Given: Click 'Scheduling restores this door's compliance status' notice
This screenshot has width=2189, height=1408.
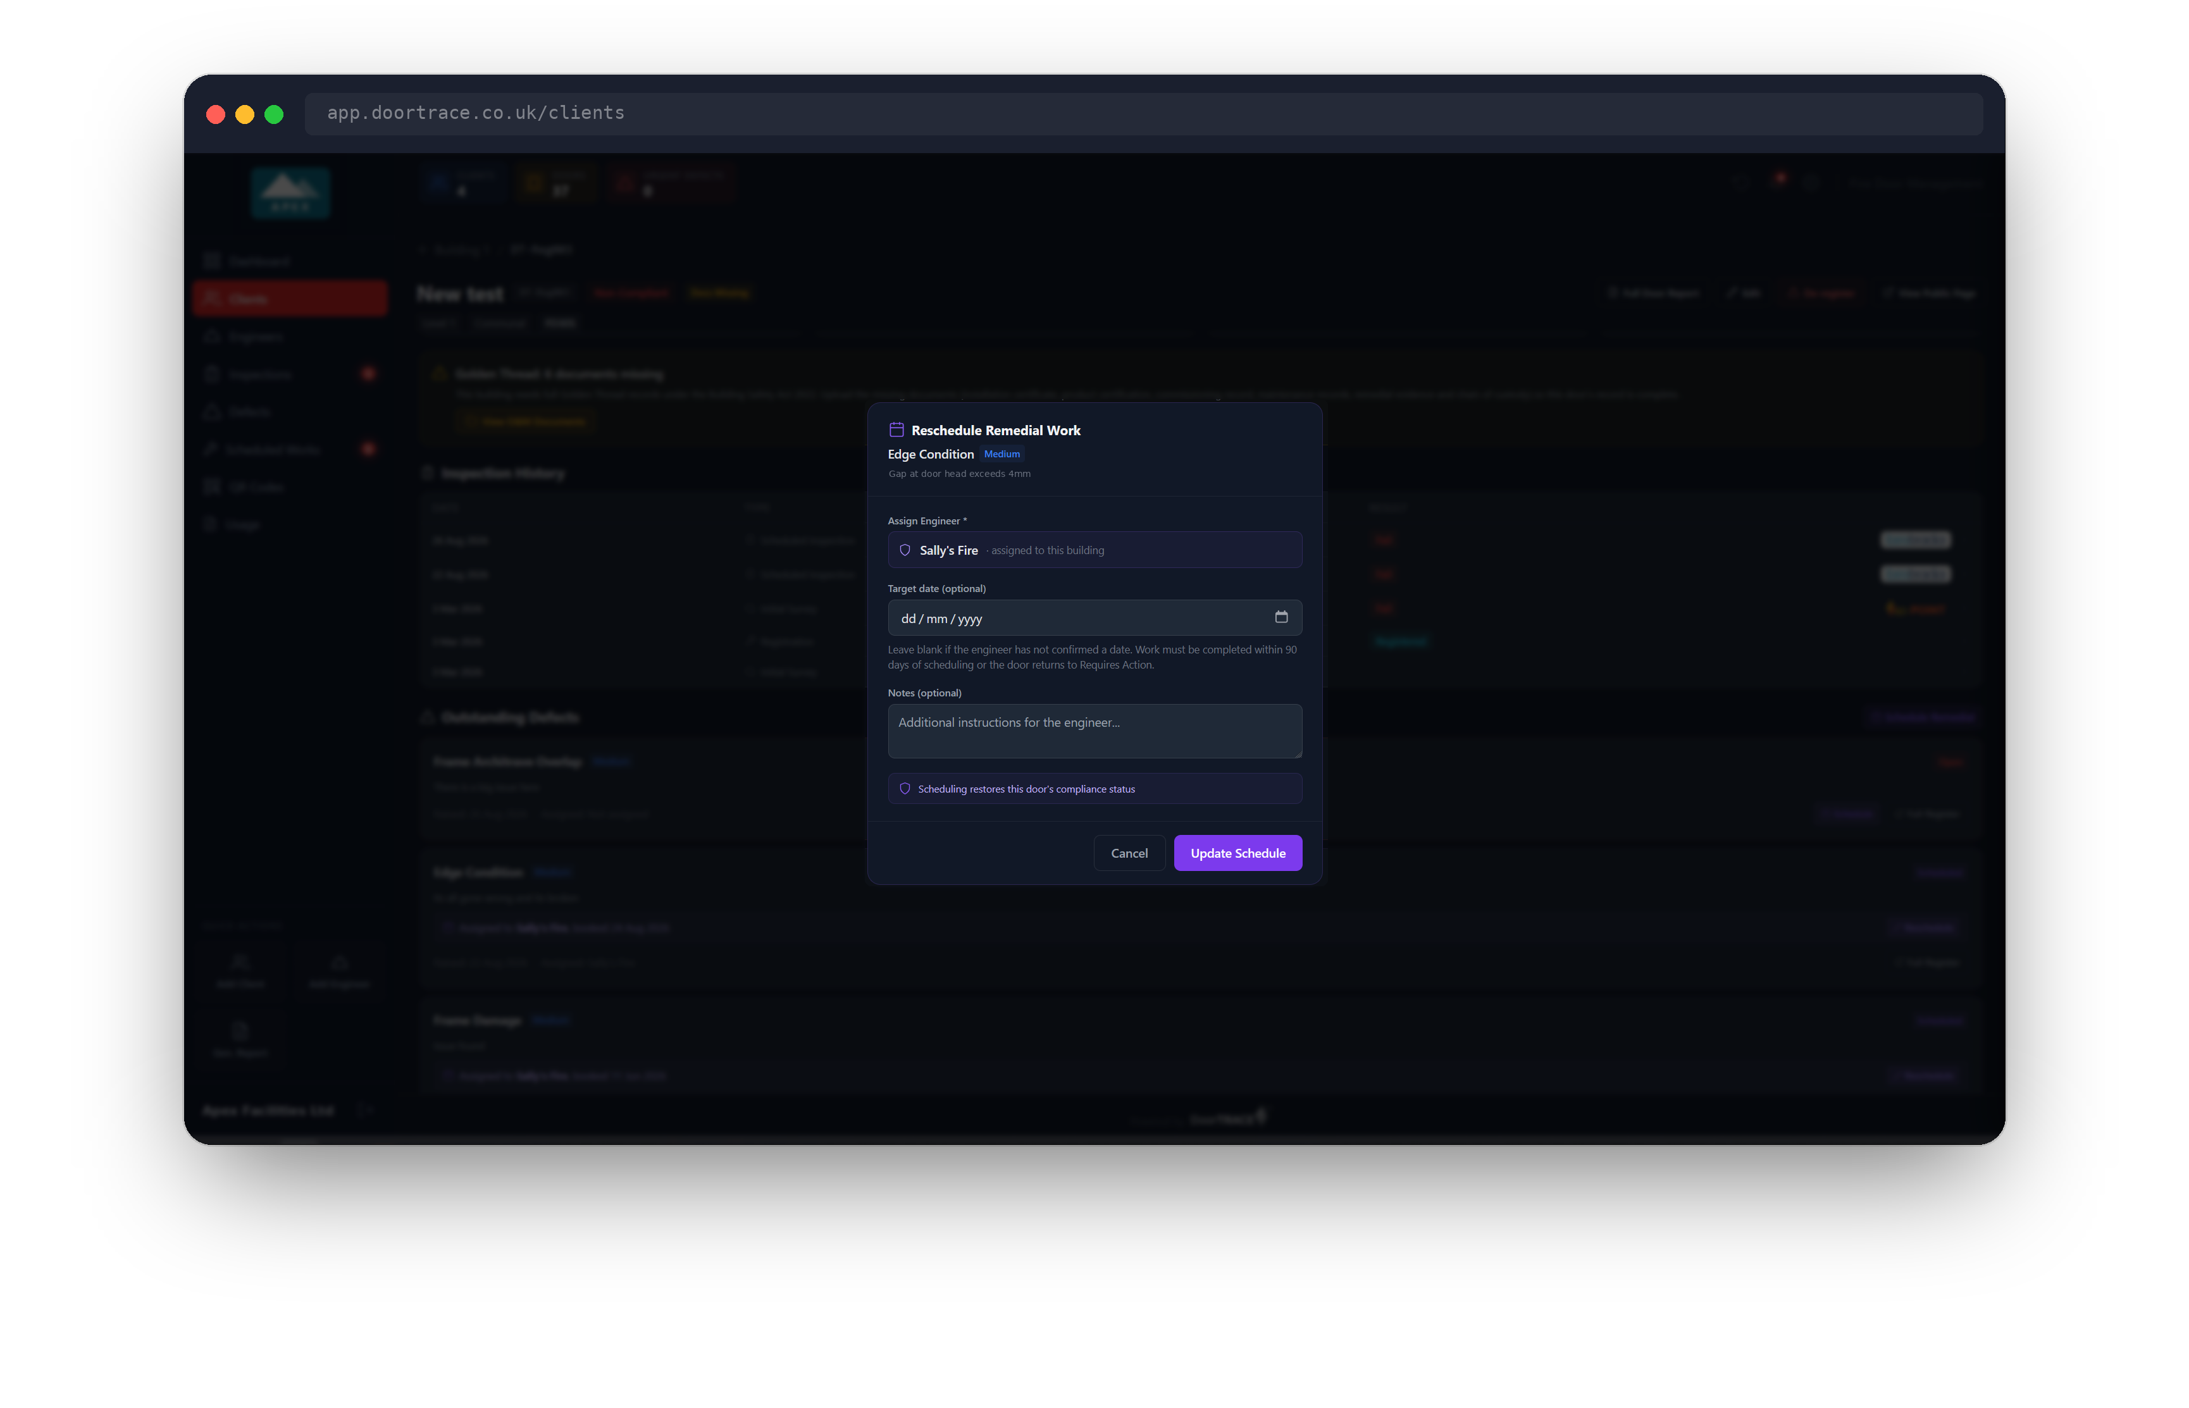Looking at the screenshot, I should click(x=1094, y=788).
